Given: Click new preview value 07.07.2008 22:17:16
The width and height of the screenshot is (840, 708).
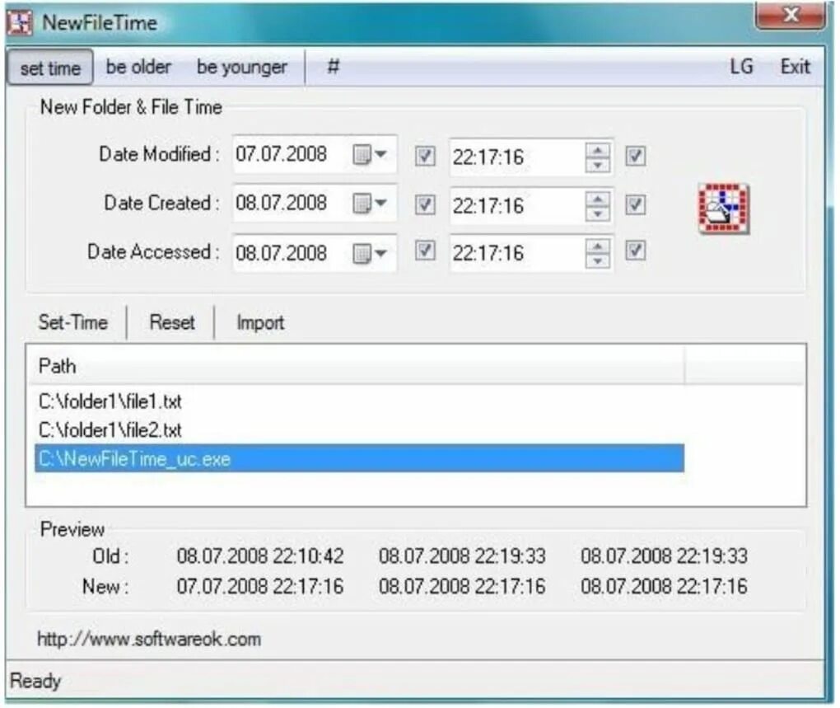Looking at the screenshot, I should point(260,586).
